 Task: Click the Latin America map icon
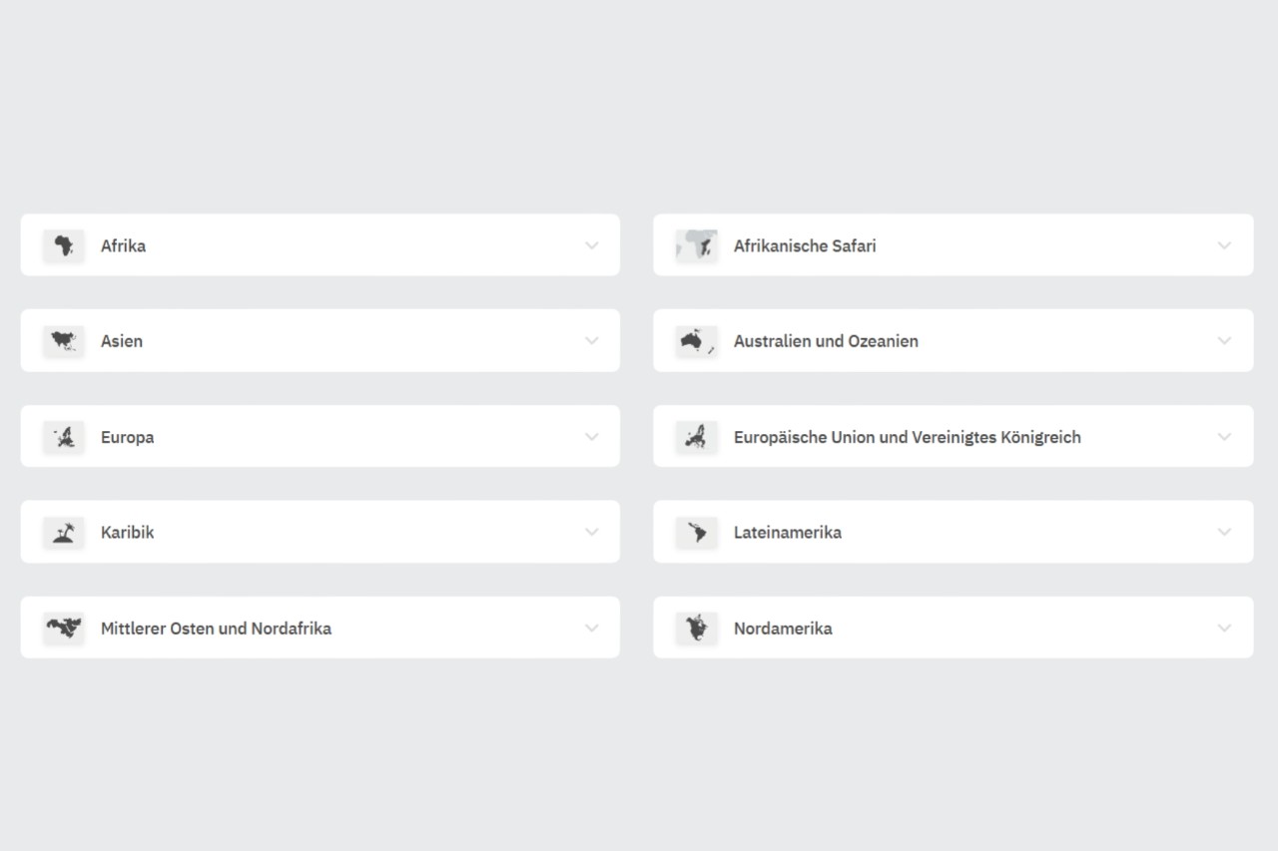point(696,533)
